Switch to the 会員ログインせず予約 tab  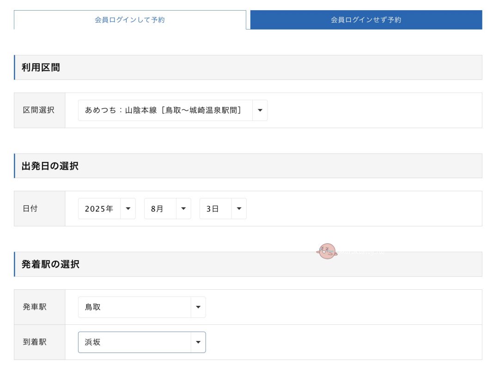tap(366, 20)
